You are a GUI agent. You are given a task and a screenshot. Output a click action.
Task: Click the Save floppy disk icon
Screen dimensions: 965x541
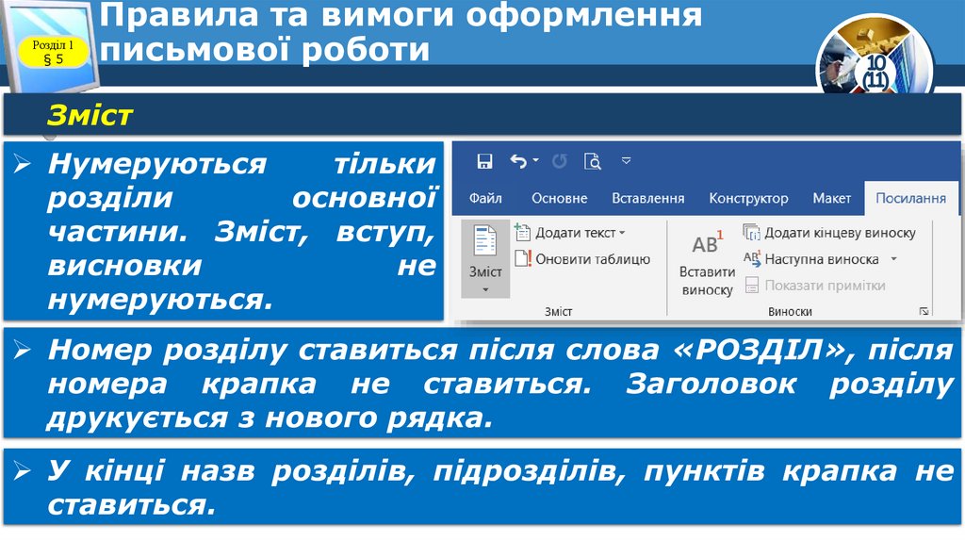coord(485,161)
